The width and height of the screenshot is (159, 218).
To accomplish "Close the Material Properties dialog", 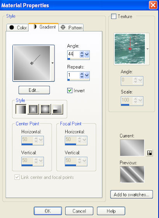I will pos(153,5).
